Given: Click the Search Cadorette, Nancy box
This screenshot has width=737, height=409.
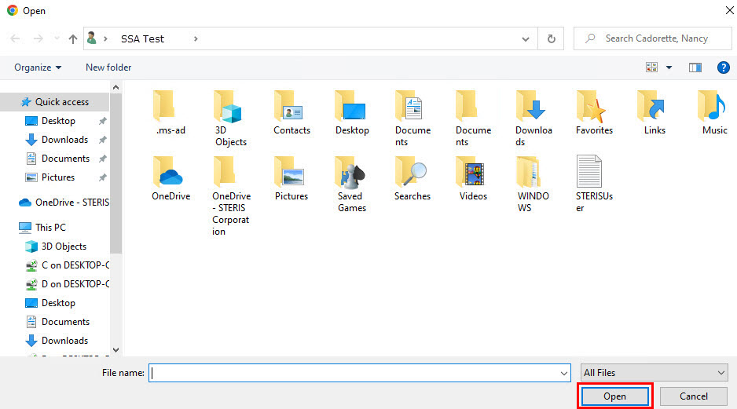Looking at the screenshot, I should pyautogui.click(x=652, y=38).
